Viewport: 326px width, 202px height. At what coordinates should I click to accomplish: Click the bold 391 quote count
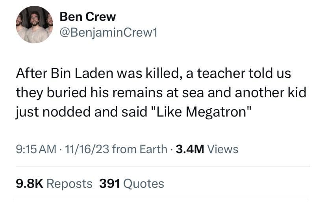[x=110, y=183]
